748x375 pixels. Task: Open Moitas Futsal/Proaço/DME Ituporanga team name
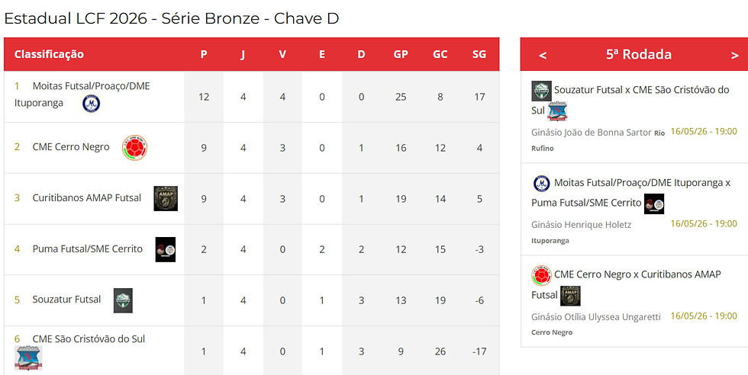coord(82,95)
